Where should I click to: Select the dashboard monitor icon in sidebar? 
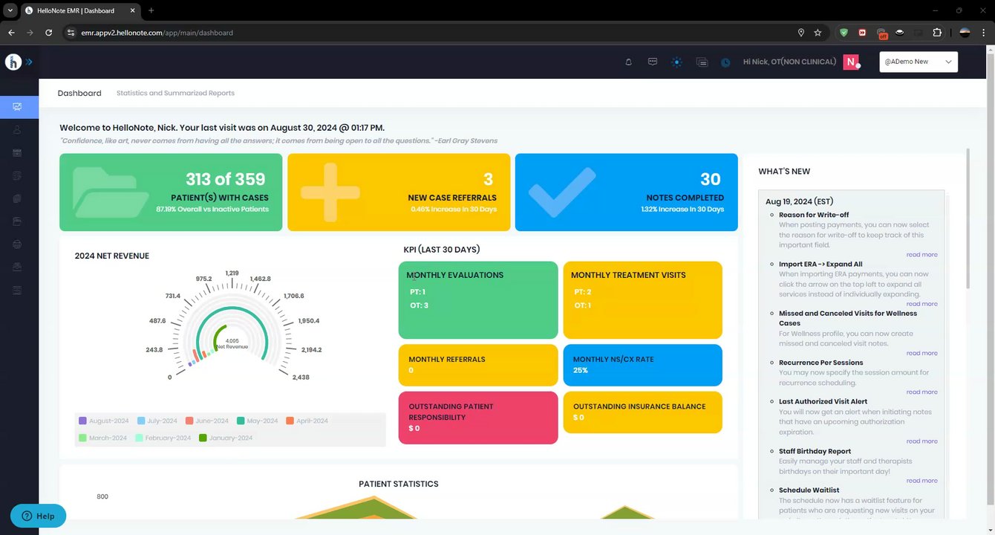point(17,106)
